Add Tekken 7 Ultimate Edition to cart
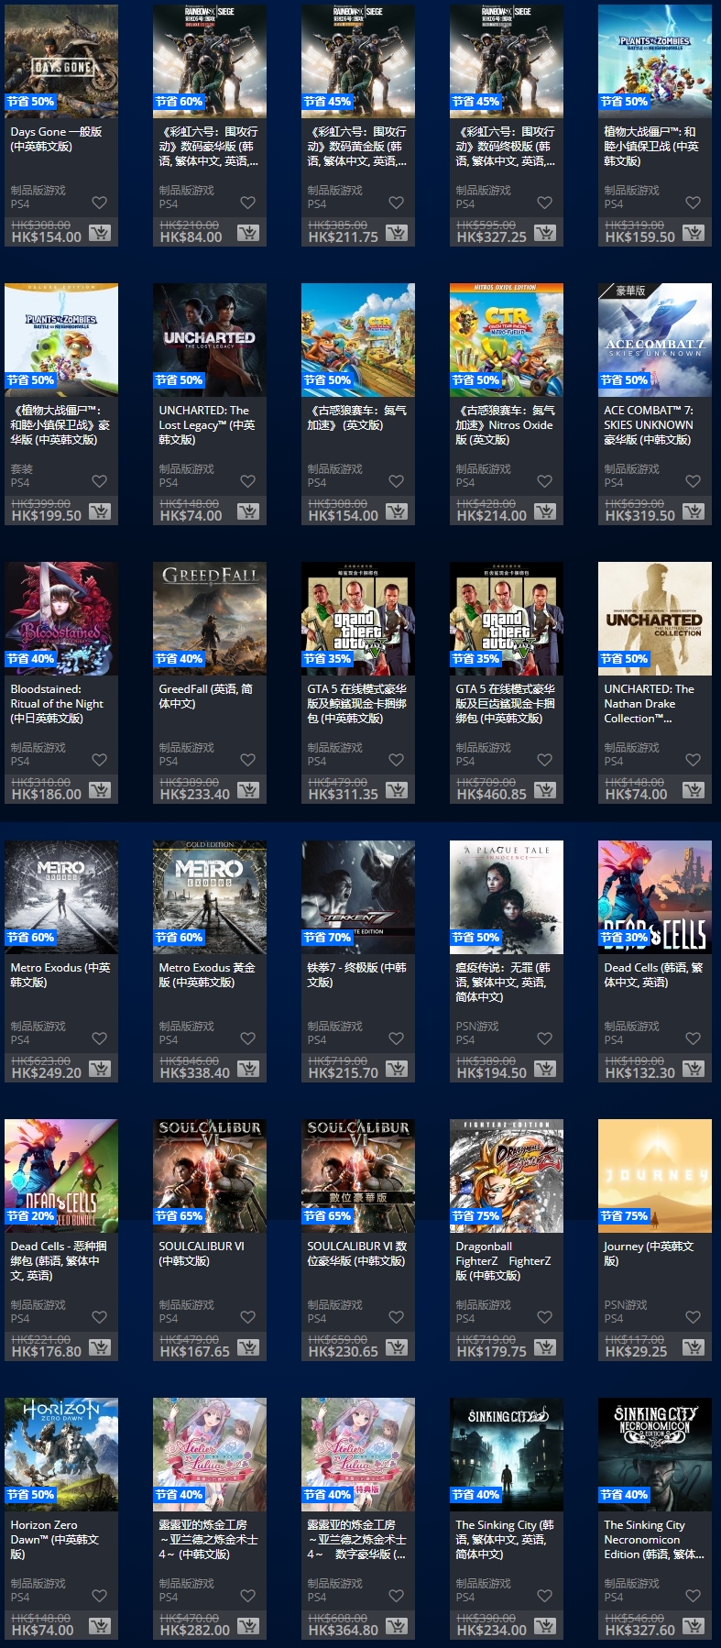Screen dimensions: 721x1648 click(x=397, y=1069)
